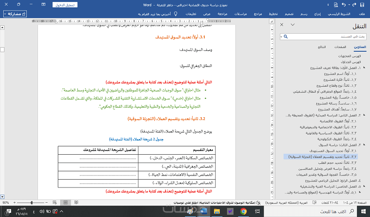This screenshot has width=370, height=217.
Task: Select heading ٣.١ أولاً: تحديد السوق المستهدف
Action: (x=333, y=151)
